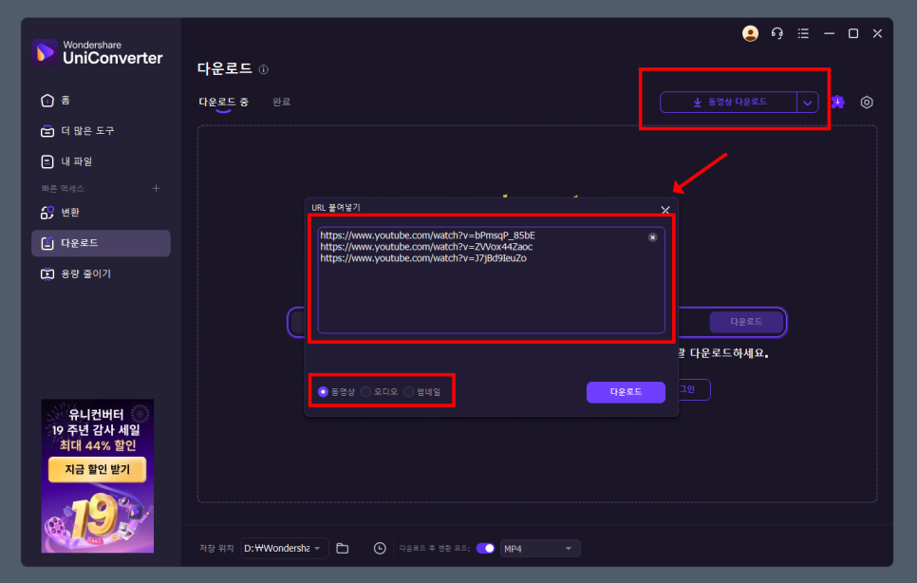The height and width of the screenshot is (583, 917).
Task: Close the URL 붙여넣기 dialog
Action: 664,210
